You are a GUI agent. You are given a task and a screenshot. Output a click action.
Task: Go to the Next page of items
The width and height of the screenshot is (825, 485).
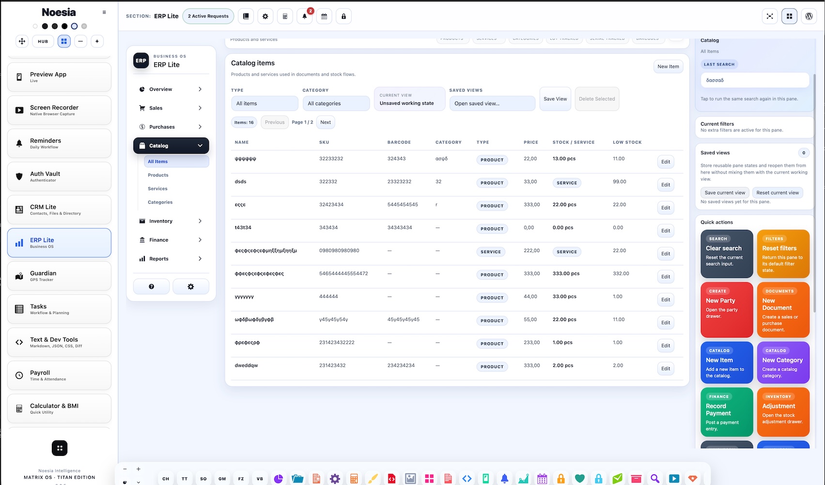(326, 122)
